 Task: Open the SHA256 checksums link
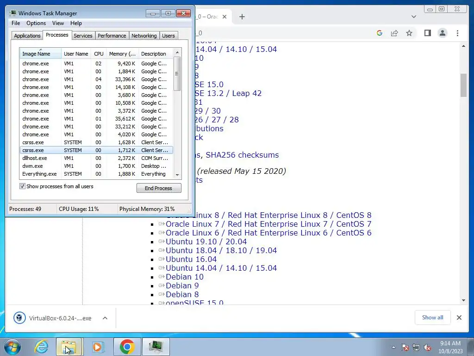(x=242, y=155)
